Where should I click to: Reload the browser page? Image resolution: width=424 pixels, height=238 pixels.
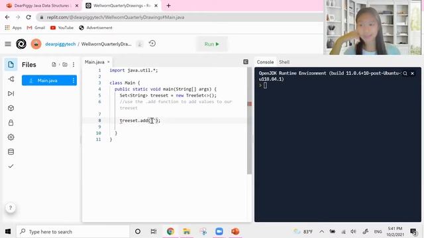pyautogui.click(x=28, y=17)
